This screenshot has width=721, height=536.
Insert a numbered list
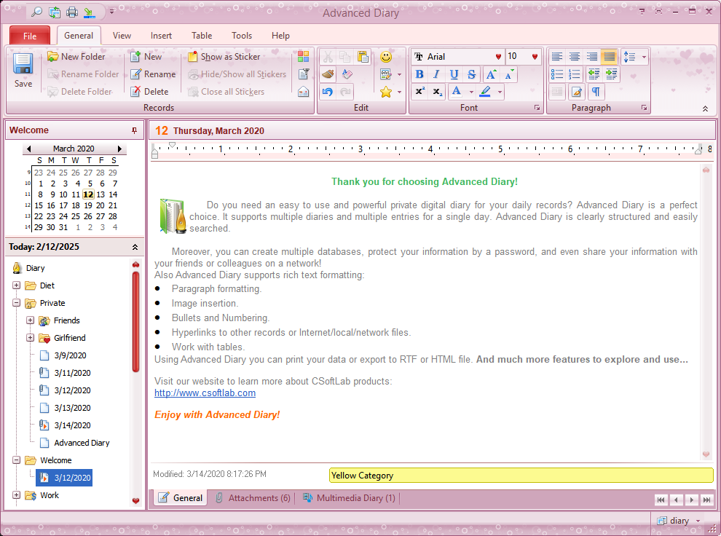coord(575,74)
